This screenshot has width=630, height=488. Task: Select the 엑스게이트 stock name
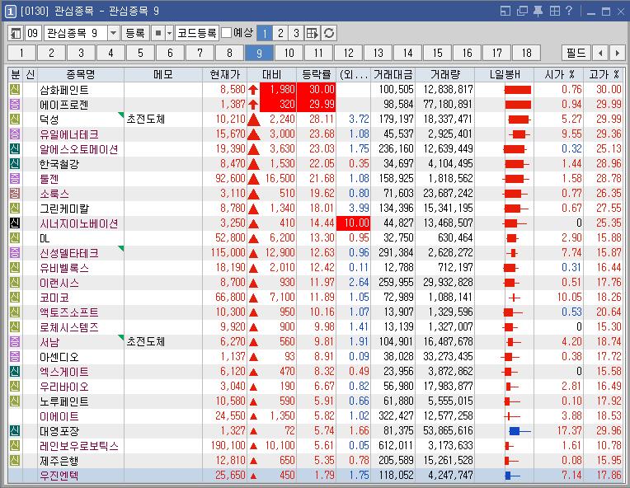pos(64,372)
